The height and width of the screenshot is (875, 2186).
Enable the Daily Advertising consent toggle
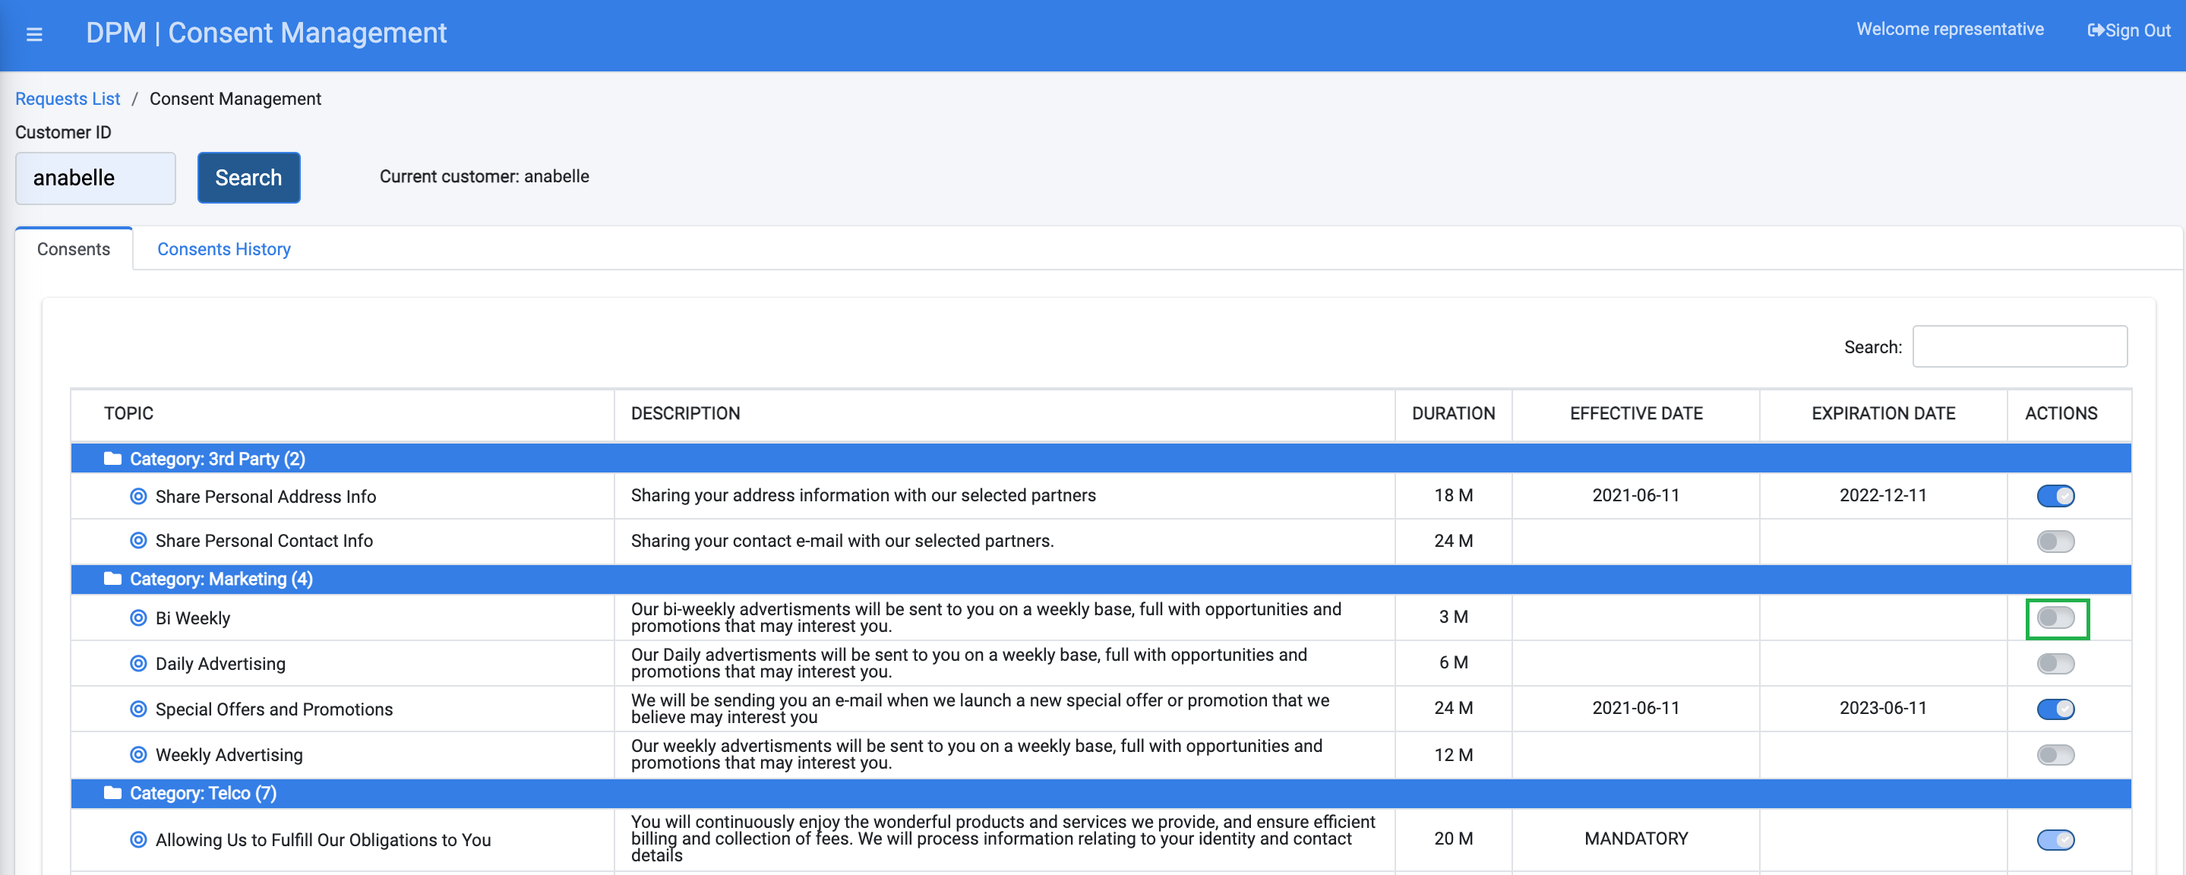click(2056, 663)
